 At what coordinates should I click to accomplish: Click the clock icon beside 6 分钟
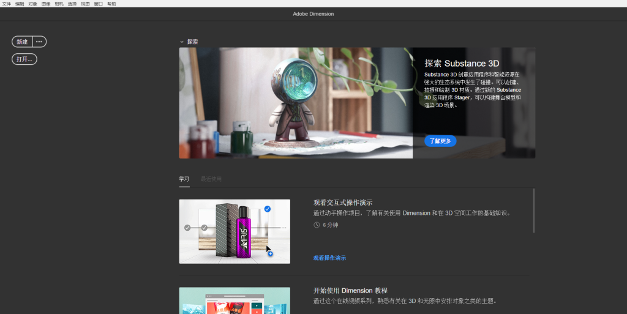click(317, 225)
